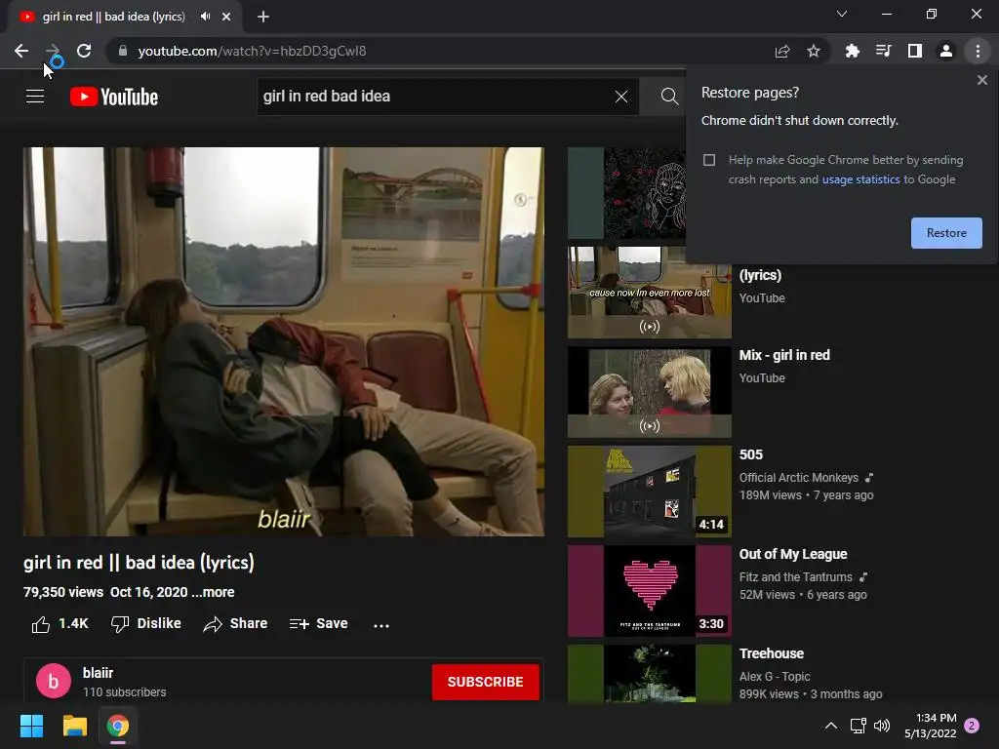
Task: Open a new browser tab
Action: point(263,17)
